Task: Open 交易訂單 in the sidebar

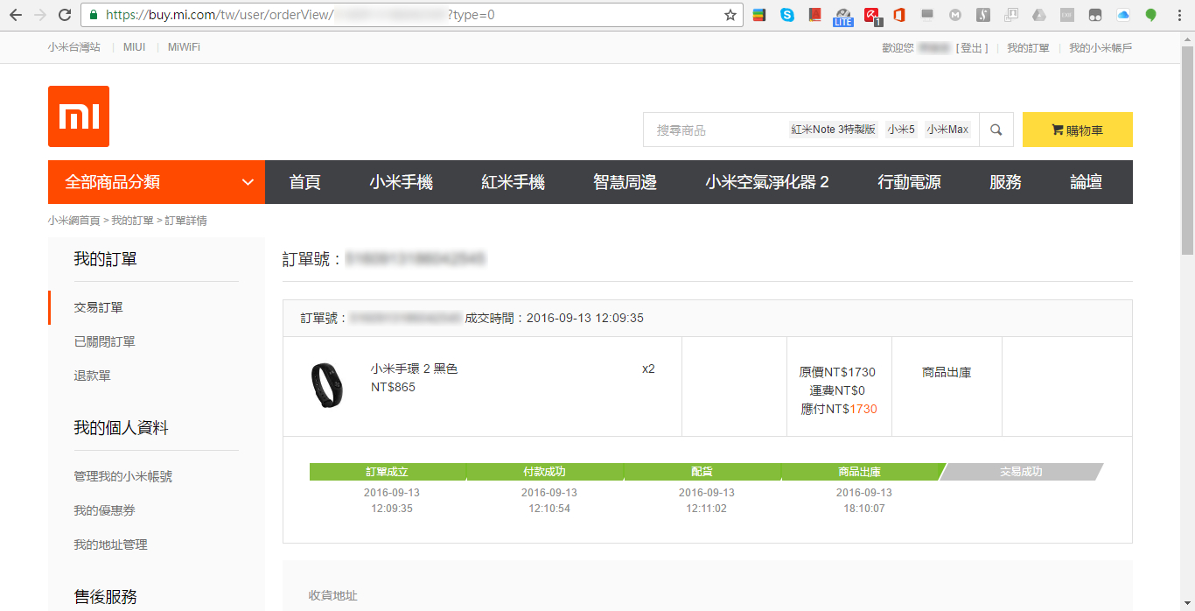Action: [x=98, y=307]
